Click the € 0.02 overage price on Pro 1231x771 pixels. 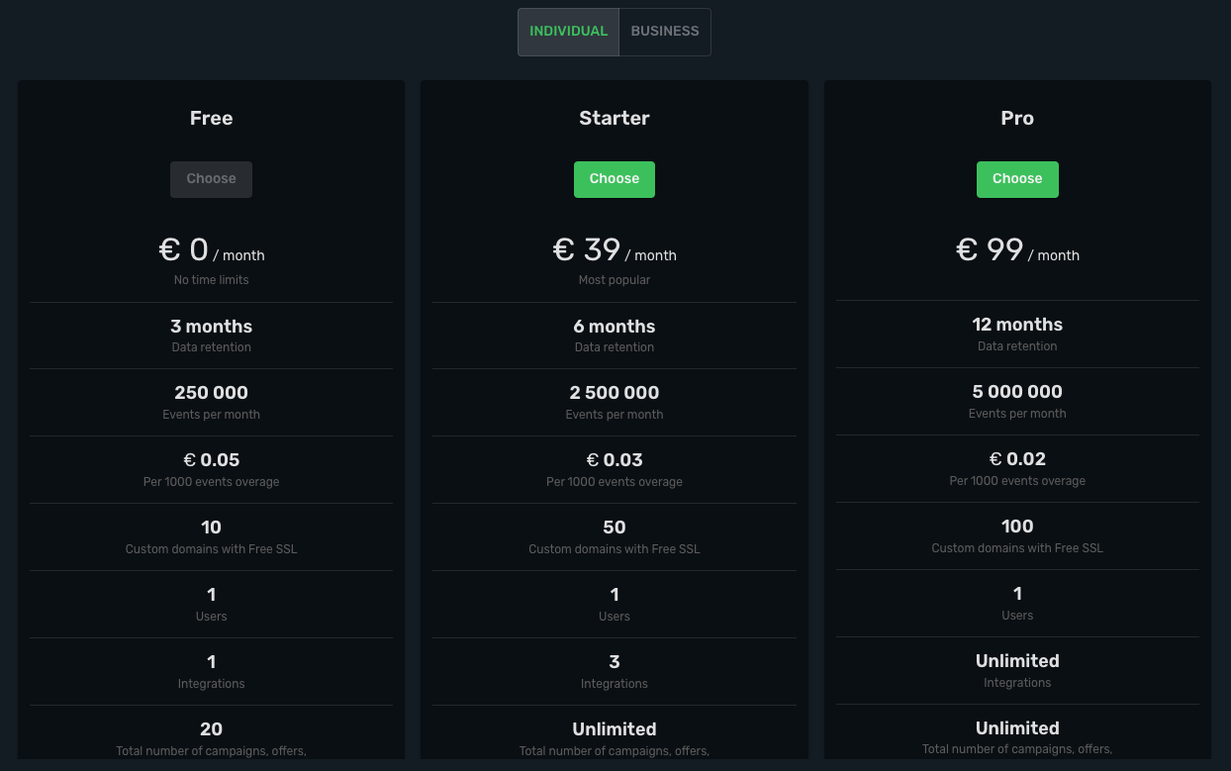click(x=1017, y=459)
